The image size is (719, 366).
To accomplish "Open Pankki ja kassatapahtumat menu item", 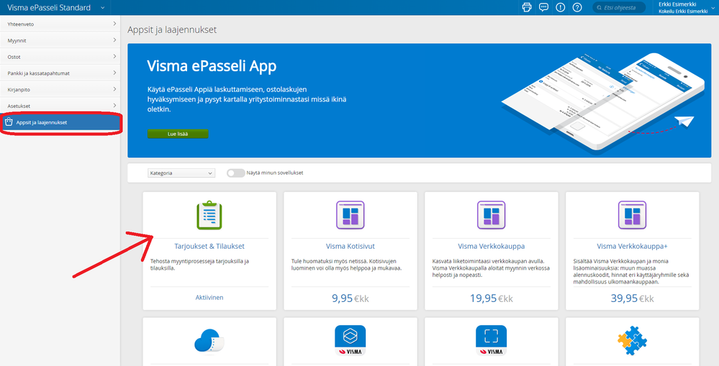I will pyautogui.click(x=60, y=73).
